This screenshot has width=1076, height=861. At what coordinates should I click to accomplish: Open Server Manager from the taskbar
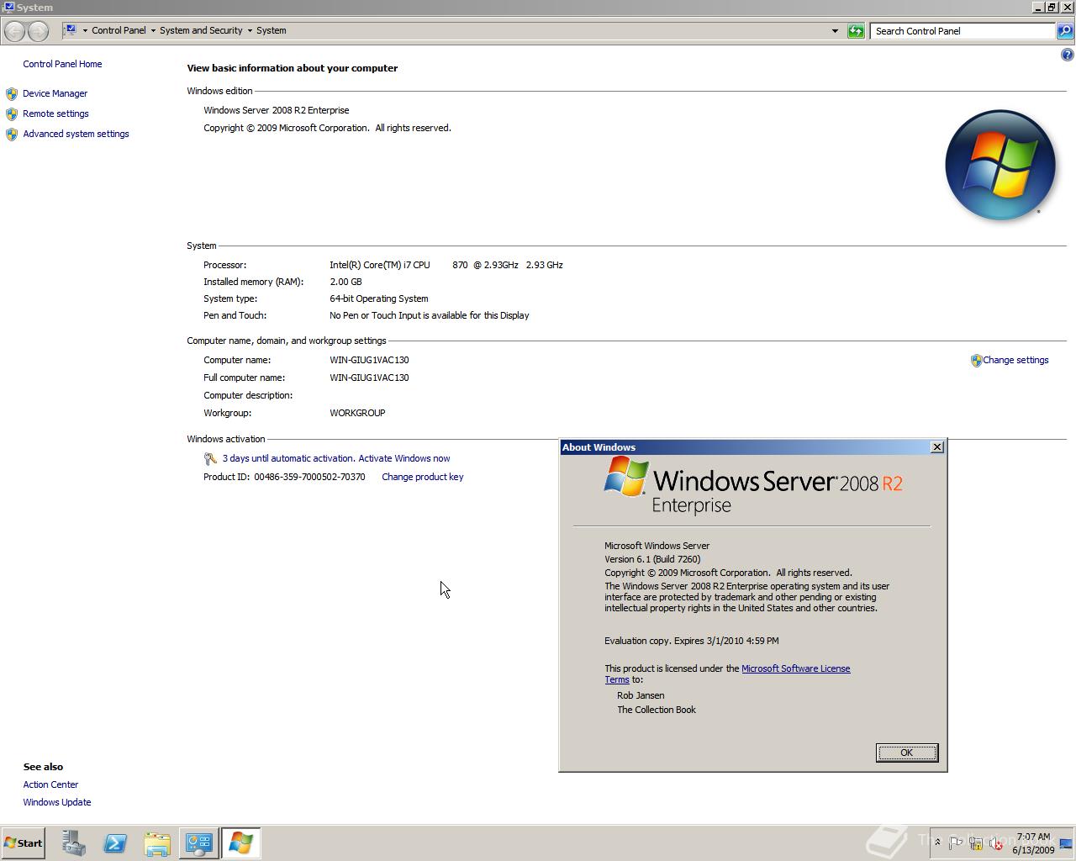point(73,843)
